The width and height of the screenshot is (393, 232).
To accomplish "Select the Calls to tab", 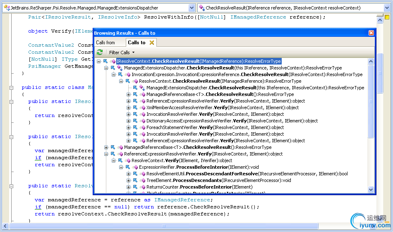I will [x=137, y=43].
